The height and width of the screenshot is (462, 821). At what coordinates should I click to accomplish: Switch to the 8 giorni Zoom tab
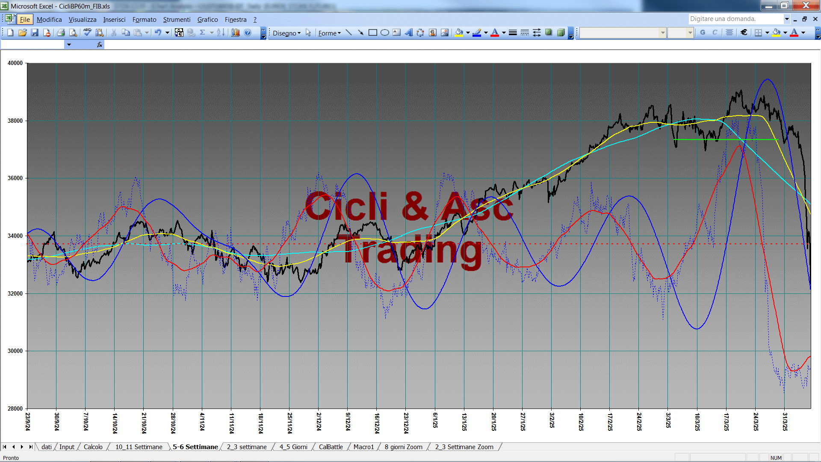coord(403,447)
